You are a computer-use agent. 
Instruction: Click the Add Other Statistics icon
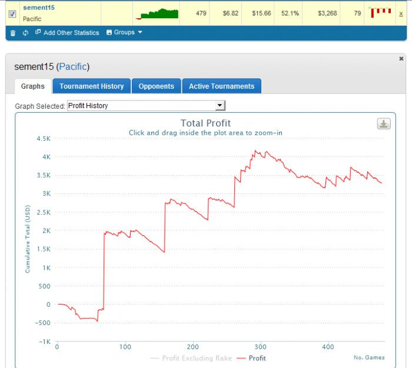coord(38,32)
